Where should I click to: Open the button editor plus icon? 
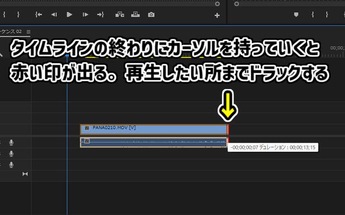pyautogui.click(x=217, y=16)
